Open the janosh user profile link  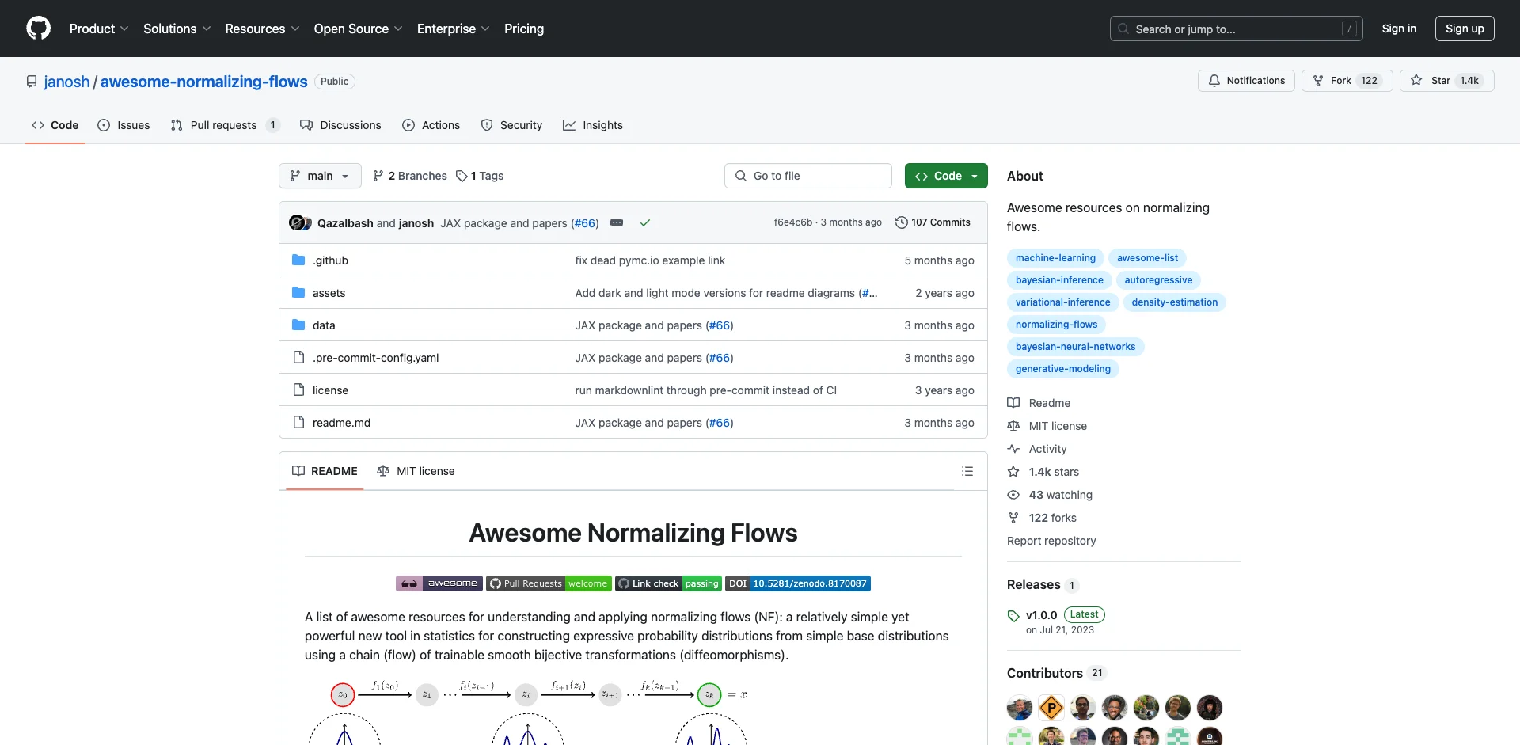[66, 82]
